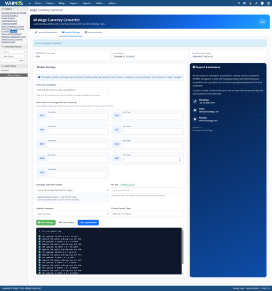Click the WhatsApp phone icon in Support panel
272x291 pixels.
pos(195,101)
